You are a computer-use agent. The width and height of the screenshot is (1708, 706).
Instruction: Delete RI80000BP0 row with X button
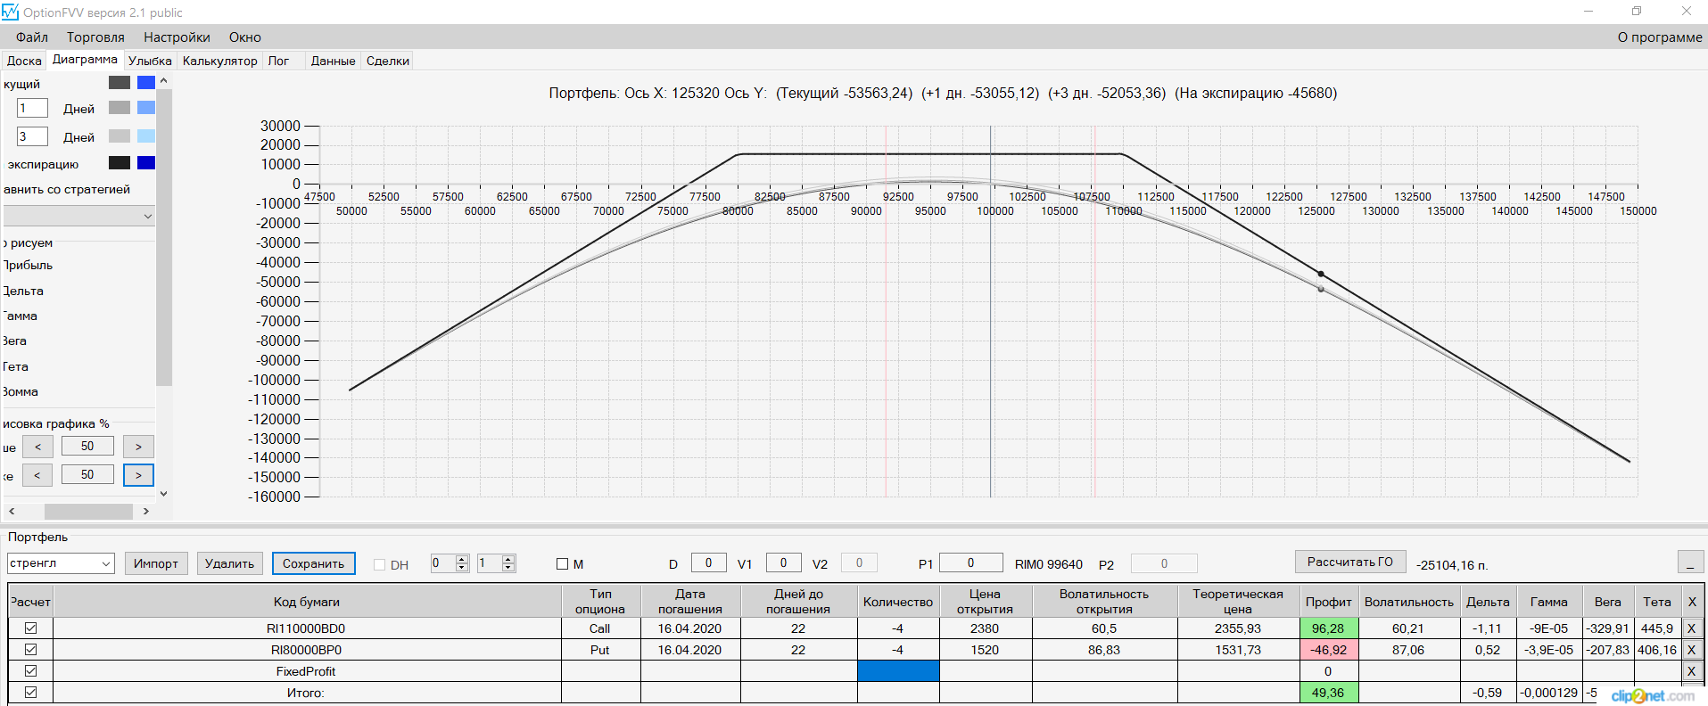point(1691,649)
